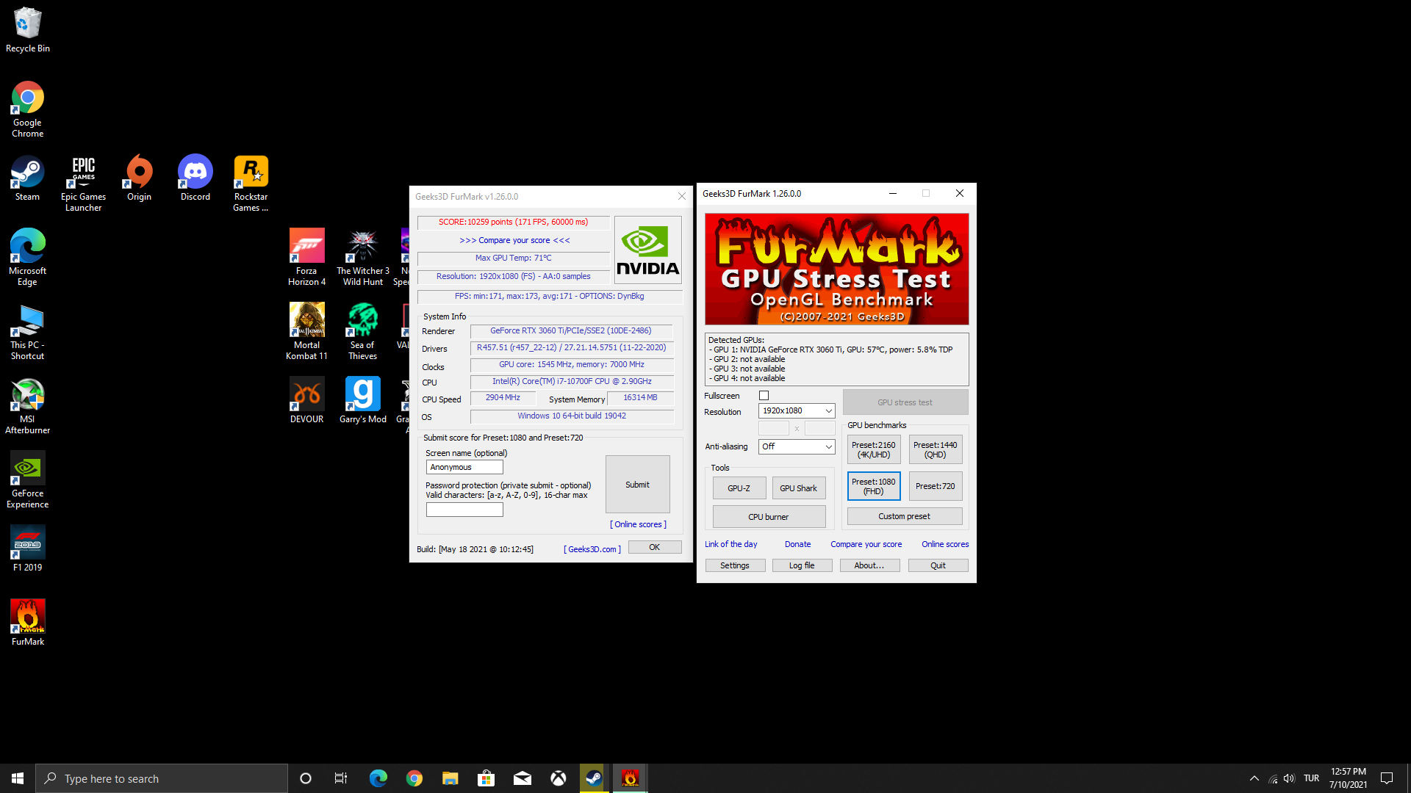Open the taskbar clock and date
Image resolution: width=1411 pixels, height=793 pixels.
point(1349,778)
